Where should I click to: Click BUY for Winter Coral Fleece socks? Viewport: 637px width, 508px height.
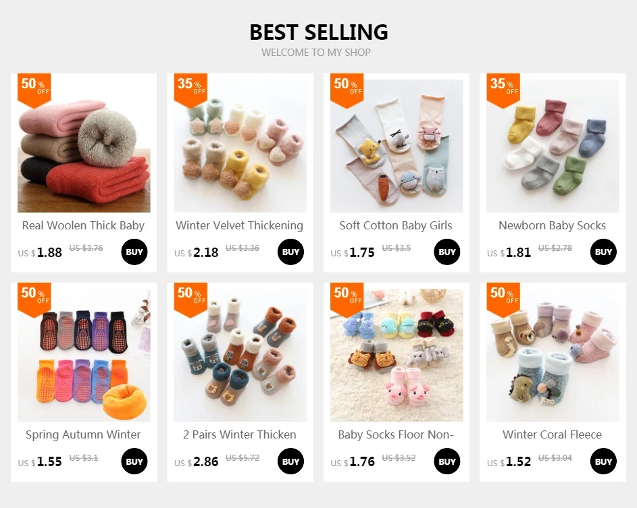pyautogui.click(x=603, y=461)
